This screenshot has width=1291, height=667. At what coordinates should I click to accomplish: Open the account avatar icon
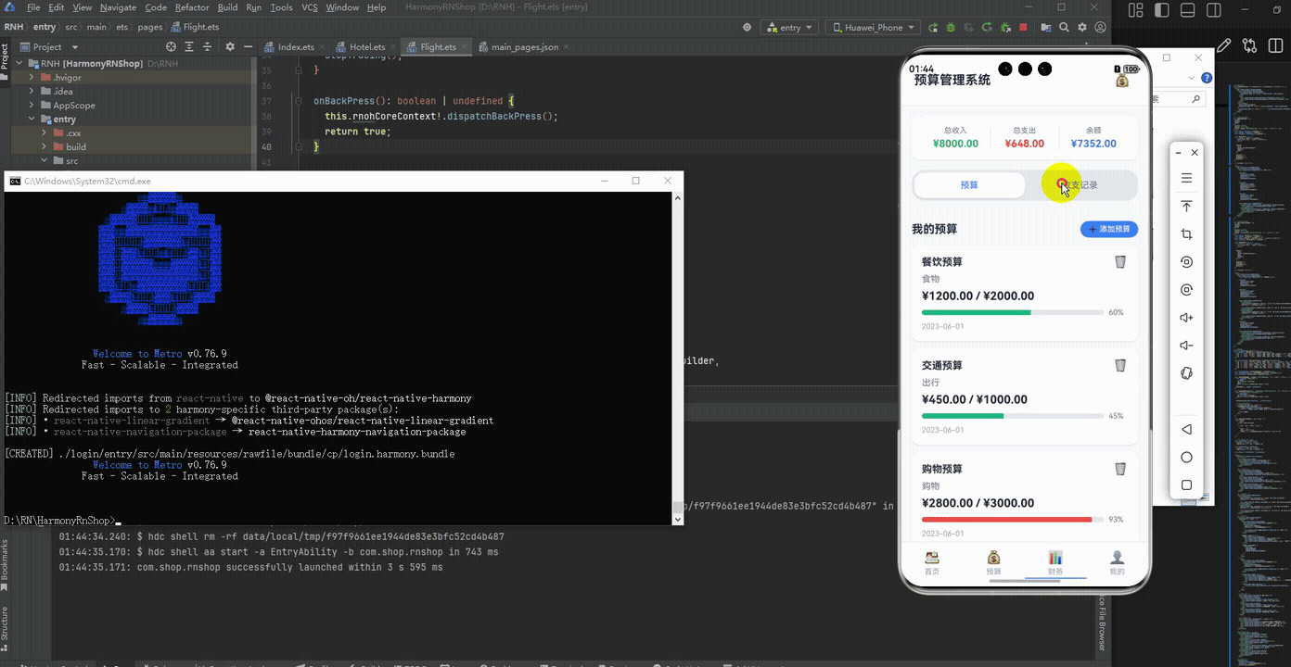1100,28
